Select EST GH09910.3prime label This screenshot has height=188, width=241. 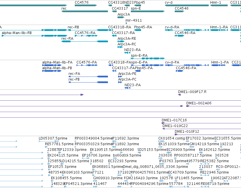click(x=108, y=178)
